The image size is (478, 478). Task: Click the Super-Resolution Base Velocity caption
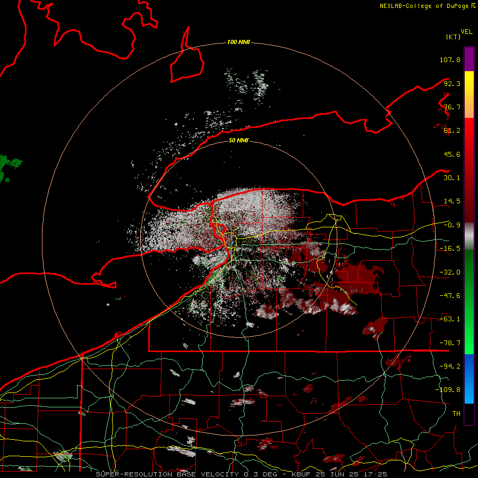coord(242,474)
